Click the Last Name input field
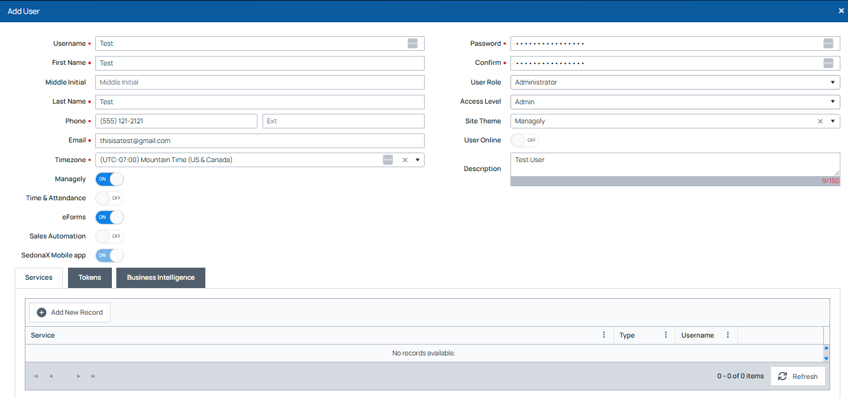This screenshot has height=398, width=848. point(260,102)
